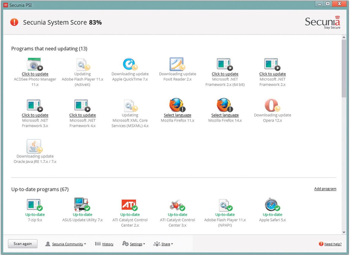The image size is (350, 255).
Task: Click the Scan again button
Action: [23, 244]
